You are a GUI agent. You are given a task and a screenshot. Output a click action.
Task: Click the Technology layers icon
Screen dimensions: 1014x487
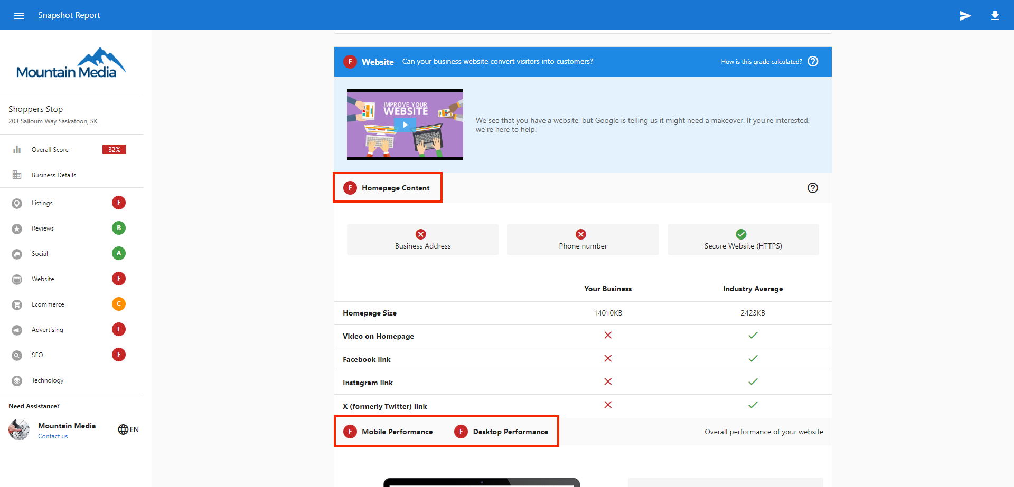[17, 381]
